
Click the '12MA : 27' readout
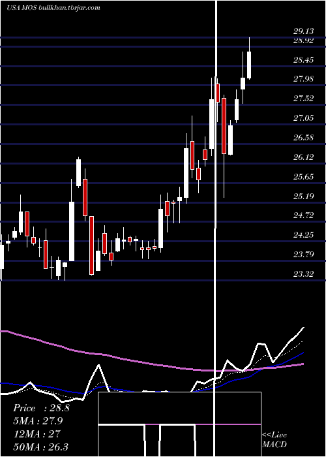coord(37,433)
